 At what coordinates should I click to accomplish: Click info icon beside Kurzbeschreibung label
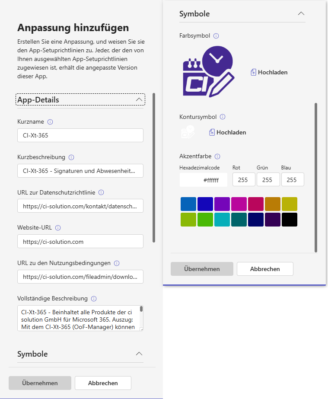pos(71,157)
